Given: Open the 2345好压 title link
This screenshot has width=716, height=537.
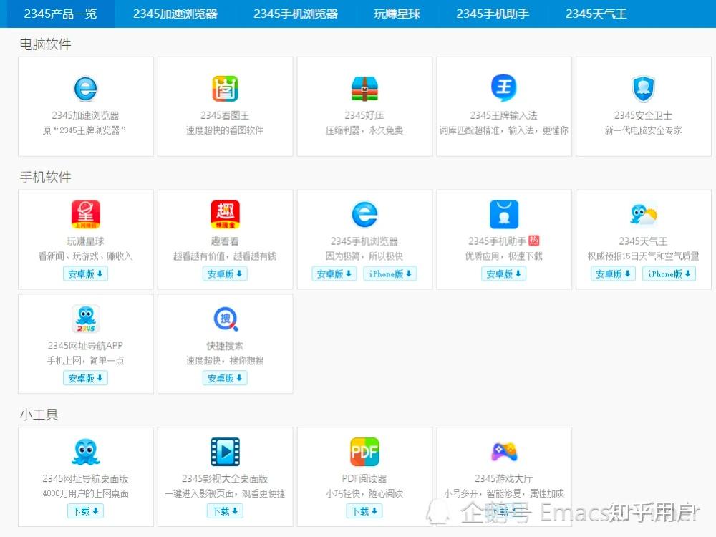Looking at the screenshot, I should [x=364, y=115].
